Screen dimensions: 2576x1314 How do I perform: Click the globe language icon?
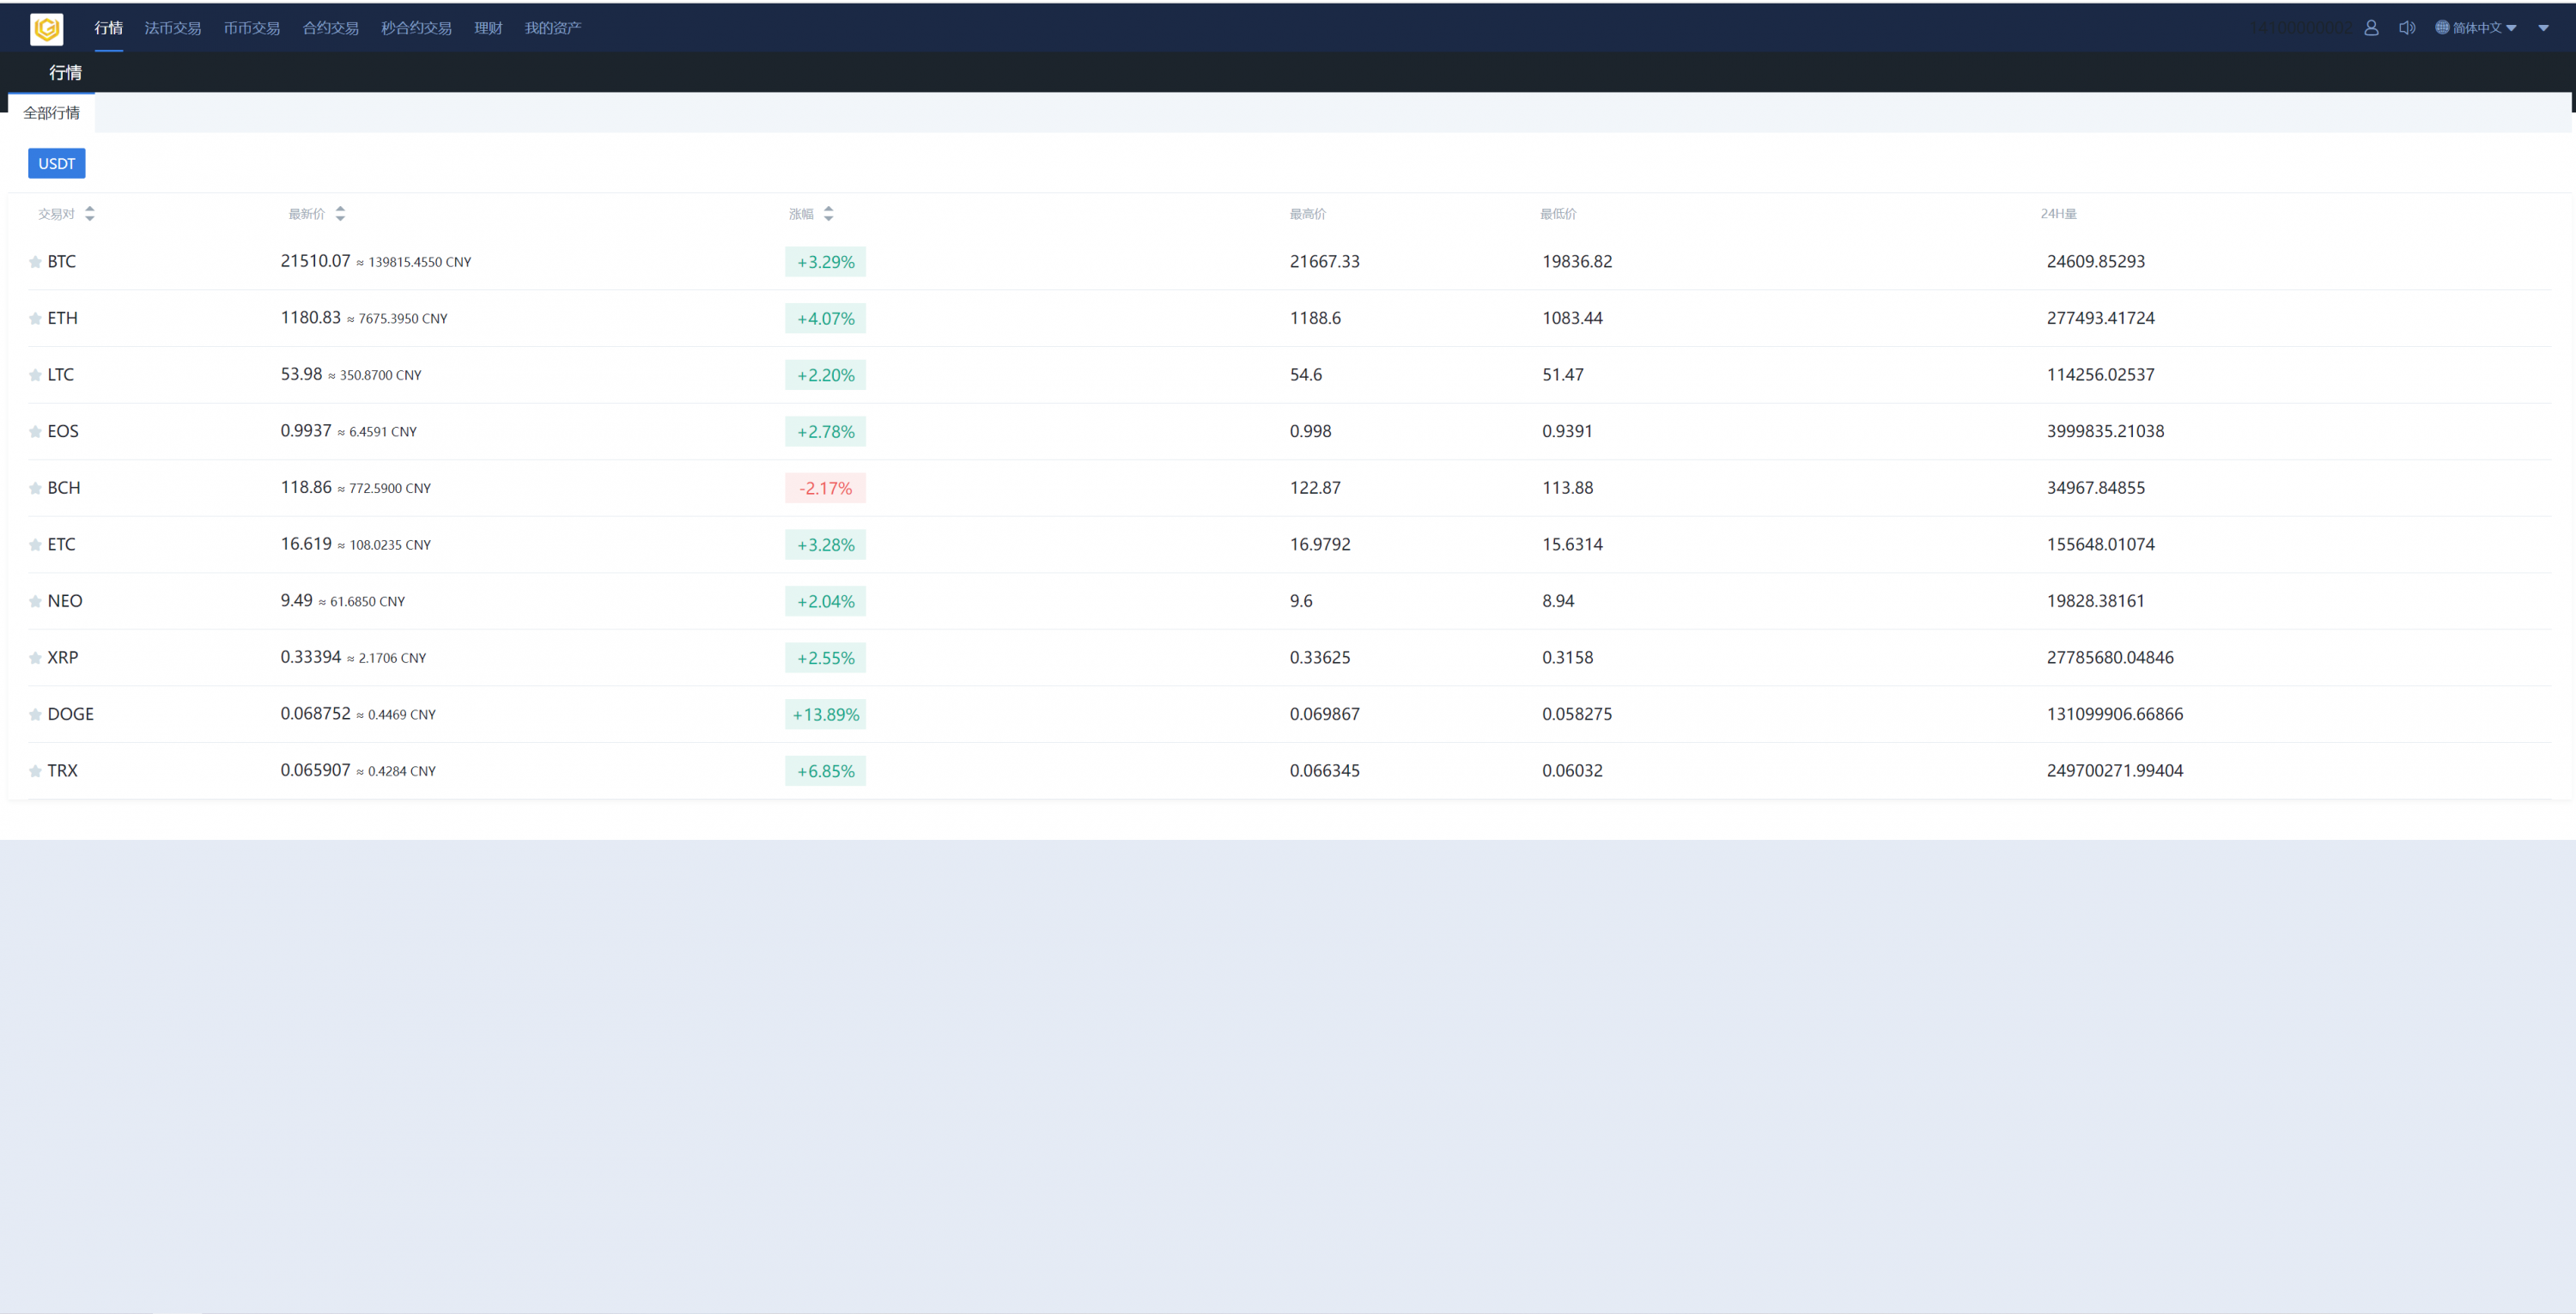coord(2442,28)
